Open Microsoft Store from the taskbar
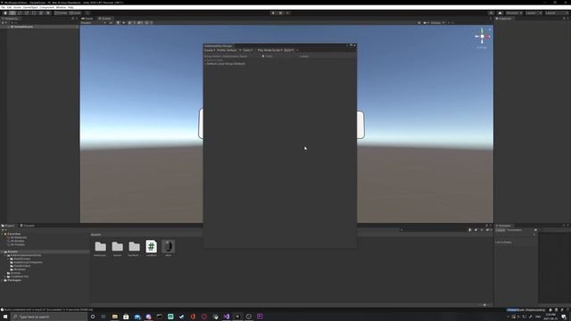Image resolution: width=571 pixels, height=321 pixels. pyautogui.click(x=126, y=317)
